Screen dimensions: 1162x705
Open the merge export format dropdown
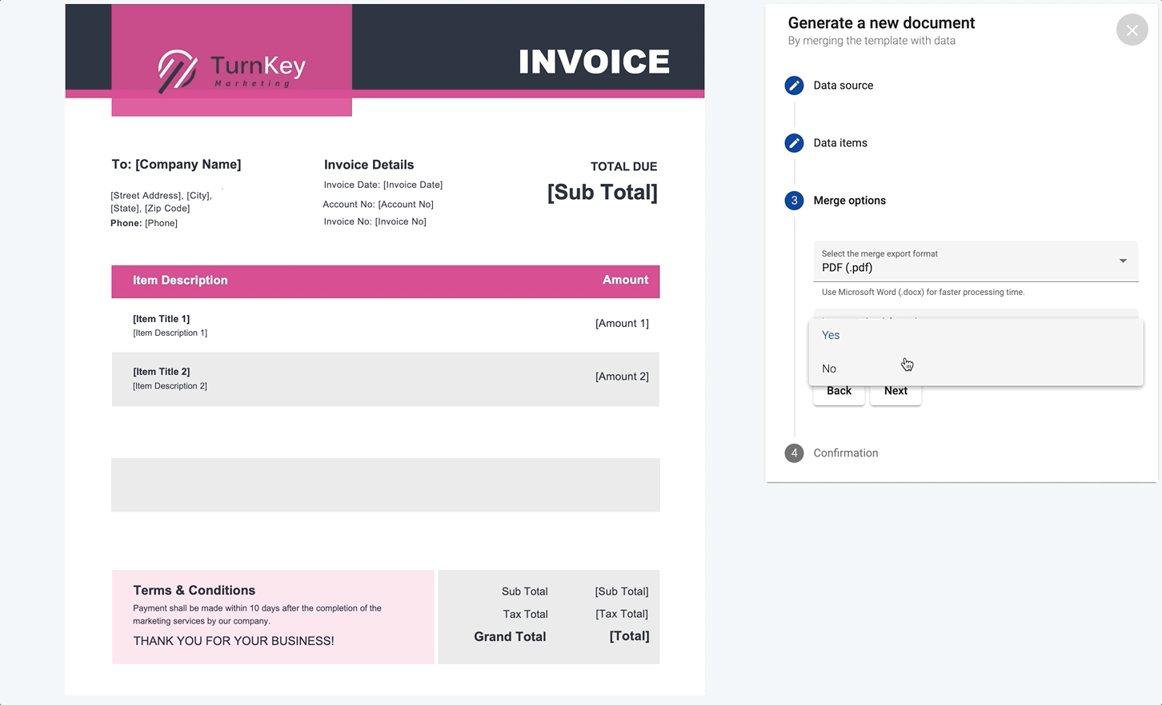click(976, 261)
